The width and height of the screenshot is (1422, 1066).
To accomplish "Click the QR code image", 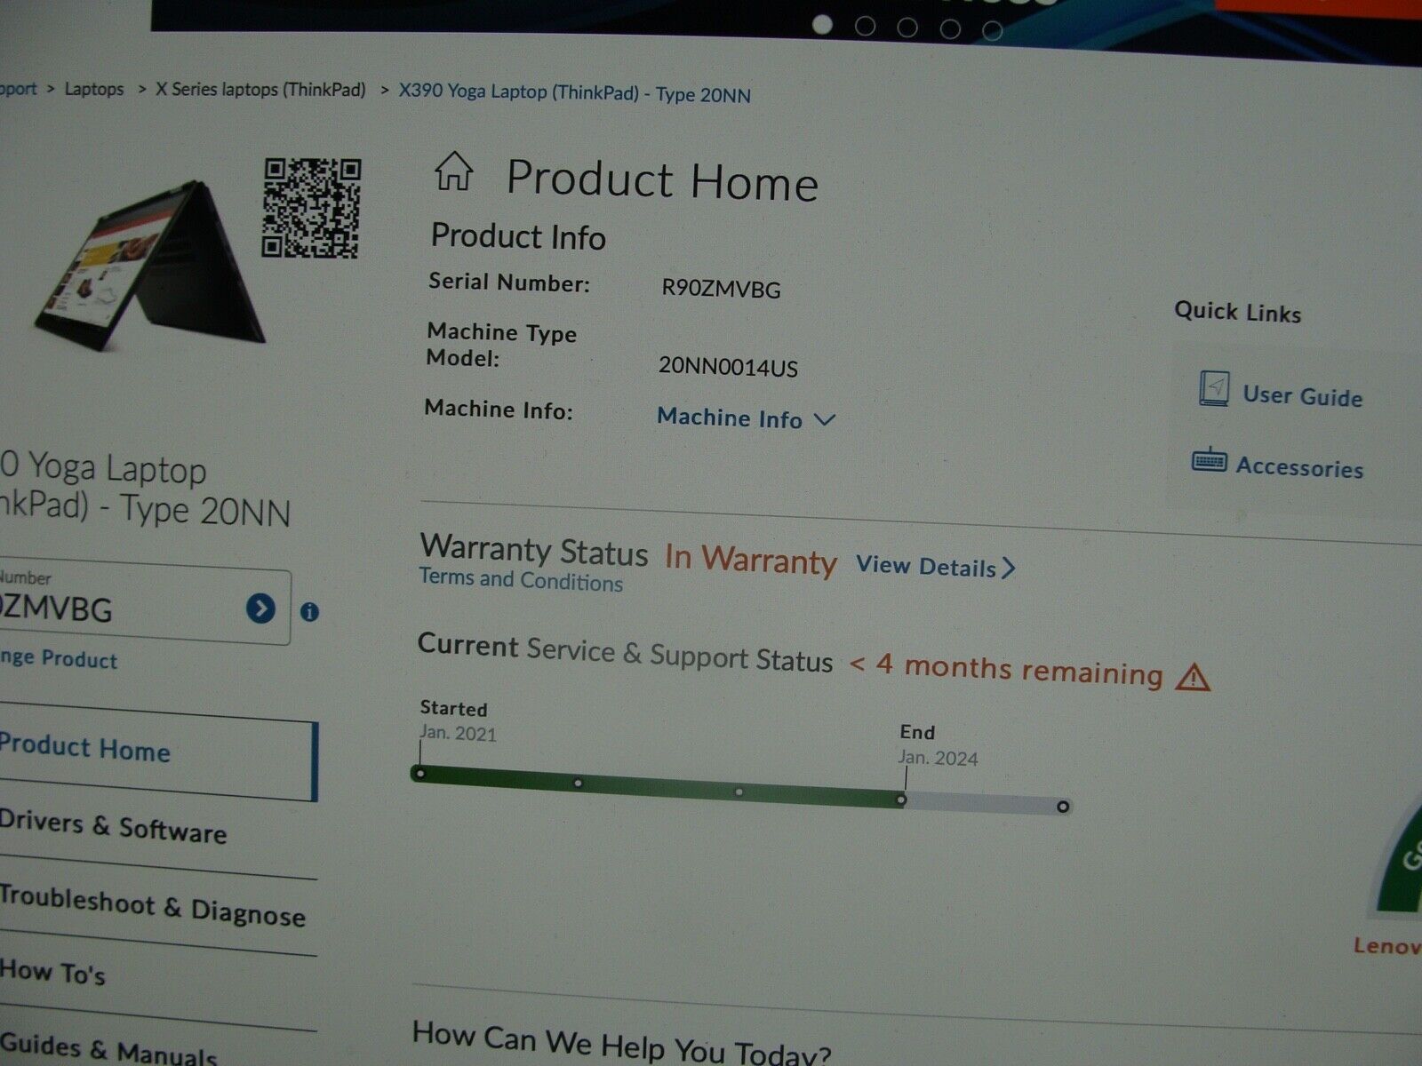I will tap(312, 208).
